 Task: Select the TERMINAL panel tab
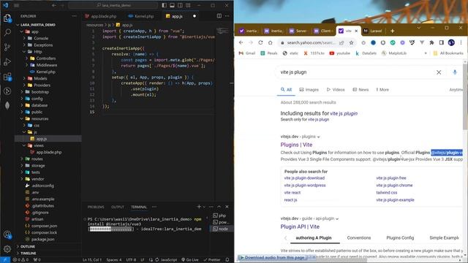click(139, 207)
